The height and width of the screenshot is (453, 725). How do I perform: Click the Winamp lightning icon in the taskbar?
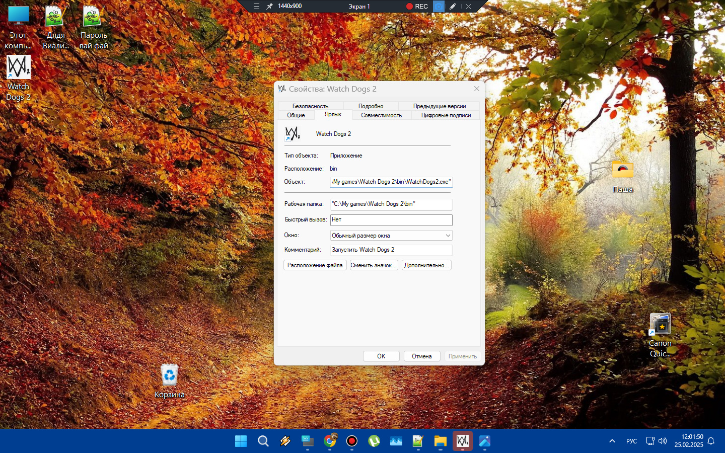285,441
